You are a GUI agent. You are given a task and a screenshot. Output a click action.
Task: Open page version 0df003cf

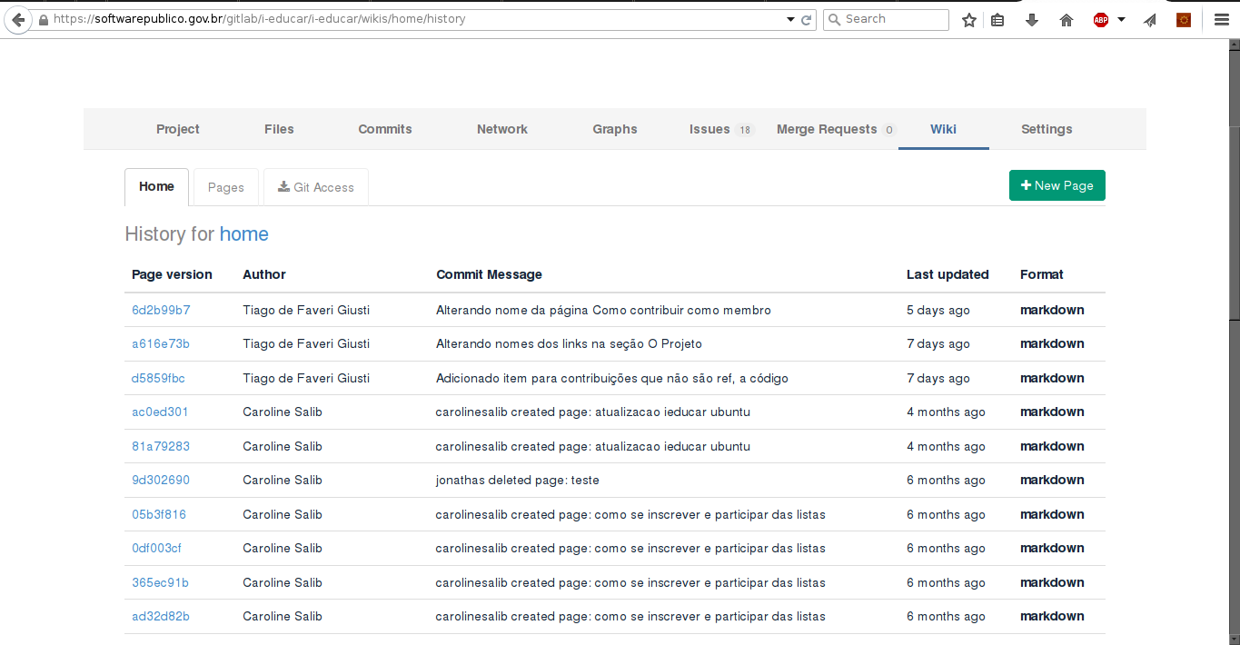tap(156, 548)
